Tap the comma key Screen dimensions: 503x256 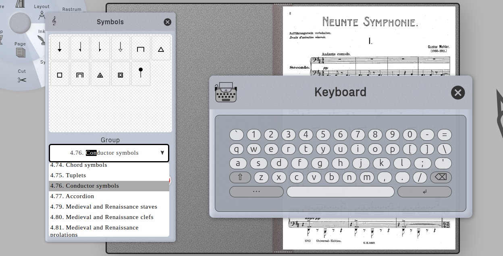(x=385, y=177)
